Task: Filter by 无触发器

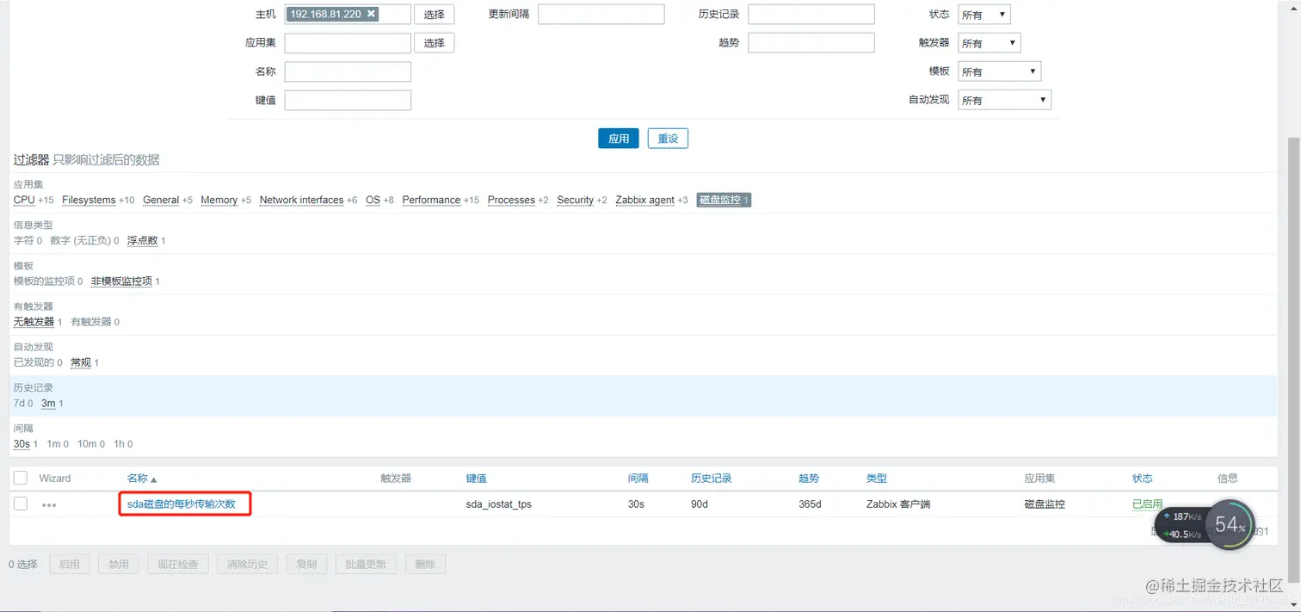Action: [34, 322]
